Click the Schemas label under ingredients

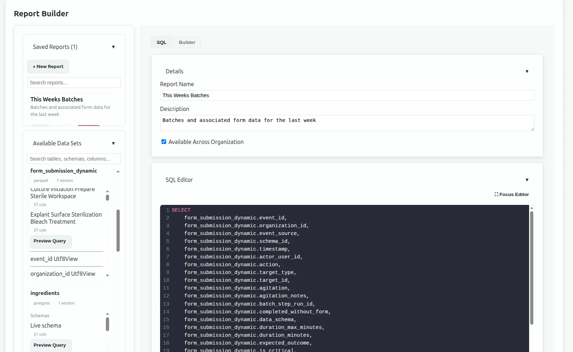click(40, 315)
